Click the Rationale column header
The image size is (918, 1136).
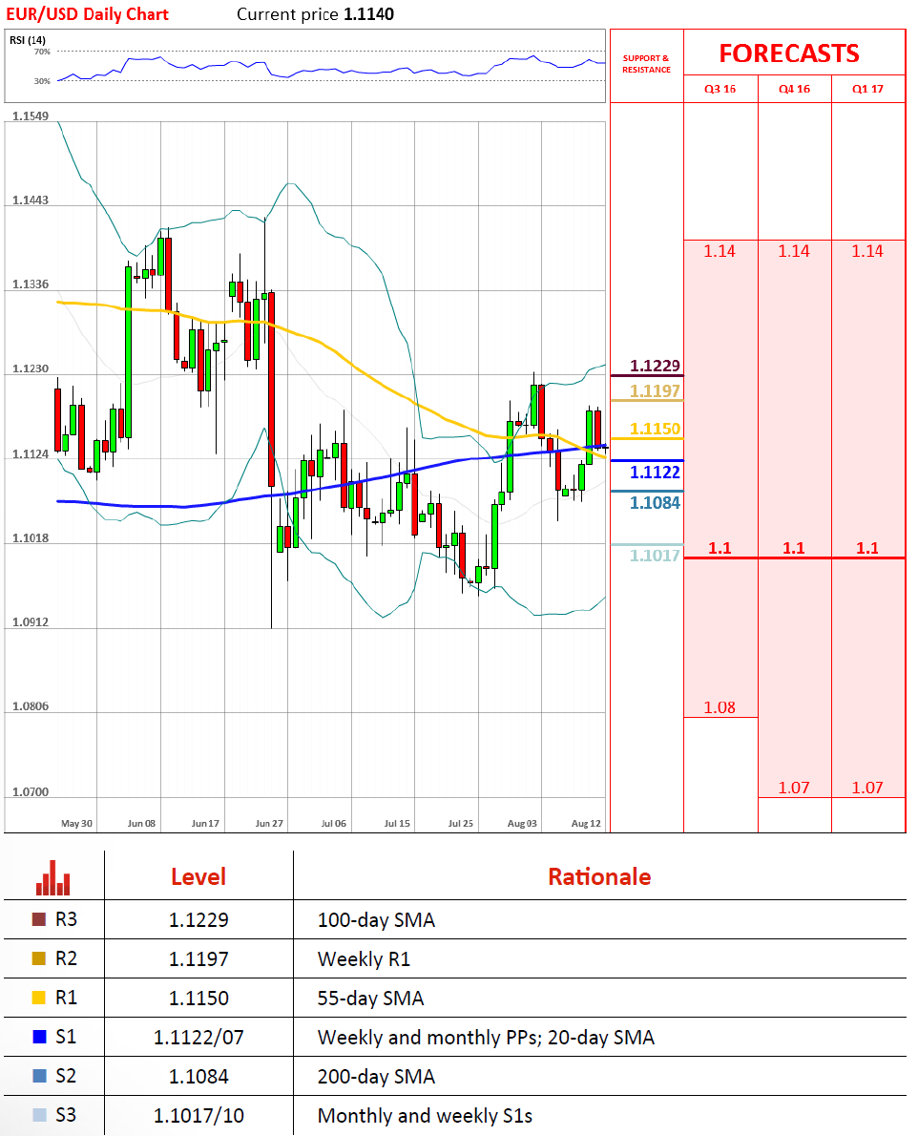599,877
